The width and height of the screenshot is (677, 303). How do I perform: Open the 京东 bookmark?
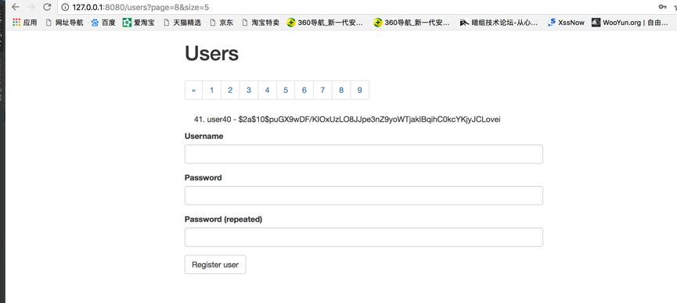pyautogui.click(x=221, y=23)
